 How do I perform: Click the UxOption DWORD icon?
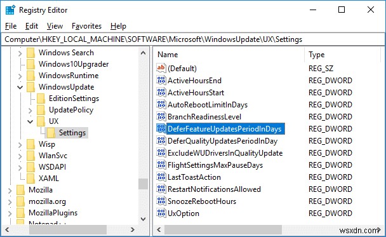click(161, 213)
